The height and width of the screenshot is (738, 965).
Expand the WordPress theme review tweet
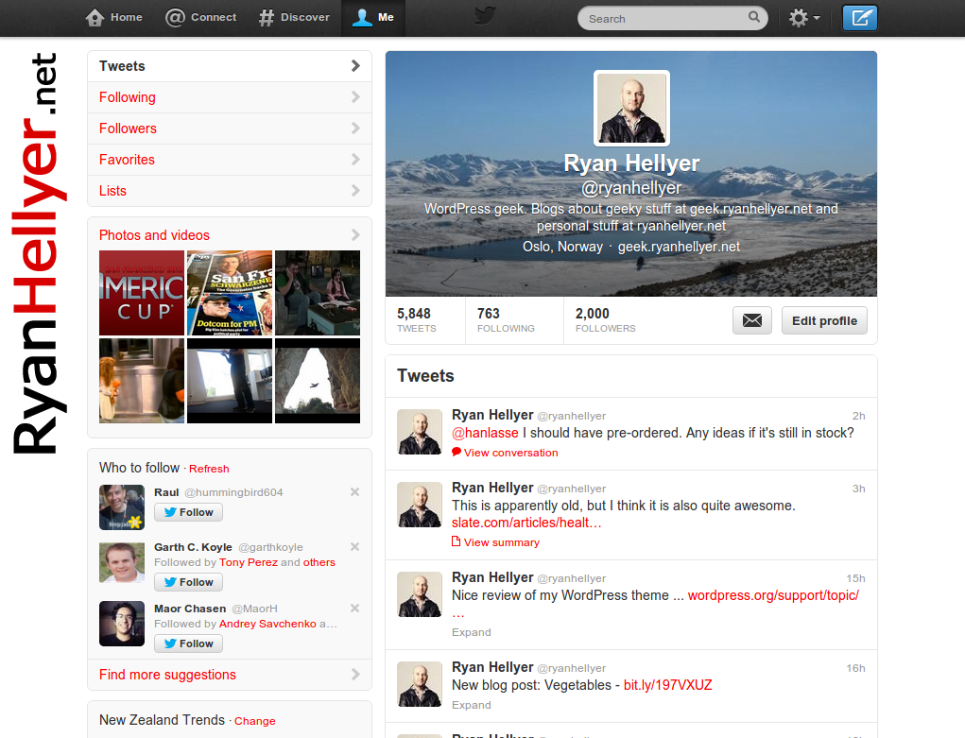tap(472, 632)
